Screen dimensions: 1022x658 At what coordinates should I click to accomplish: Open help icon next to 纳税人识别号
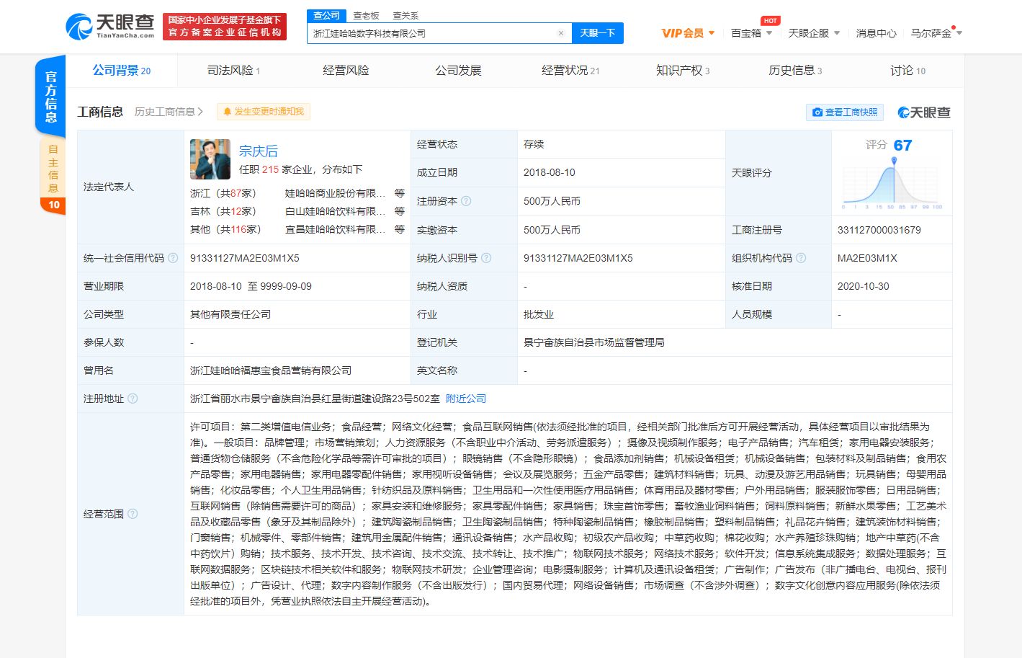(x=486, y=258)
